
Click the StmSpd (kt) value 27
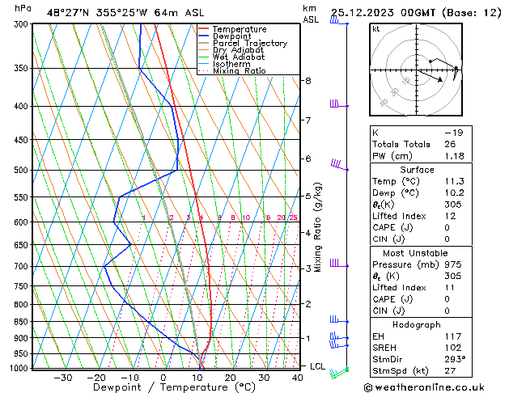click(450, 370)
